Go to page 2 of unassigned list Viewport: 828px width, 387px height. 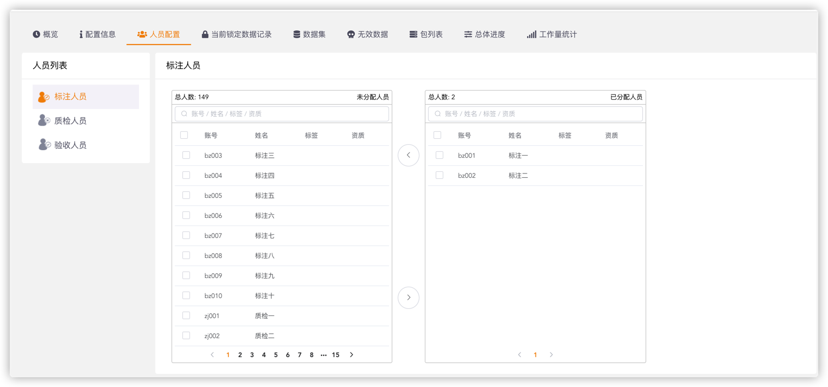(240, 355)
